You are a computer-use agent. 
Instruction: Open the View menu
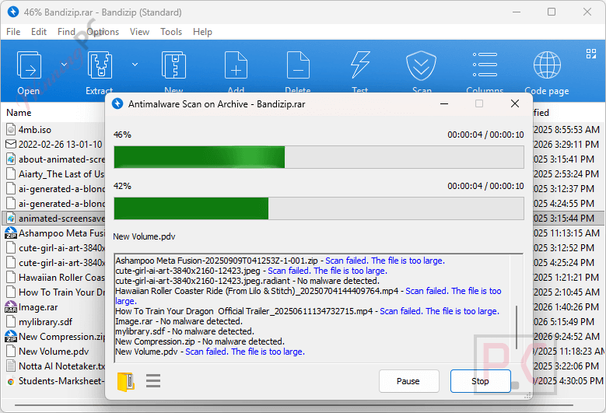pos(139,32)
